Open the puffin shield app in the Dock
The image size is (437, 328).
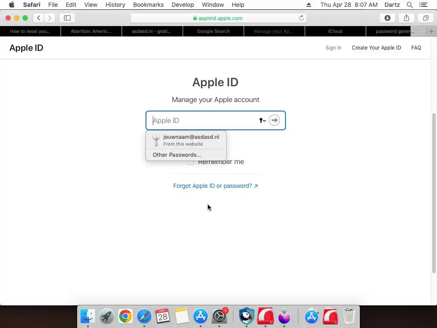click(x=246, y=316)
